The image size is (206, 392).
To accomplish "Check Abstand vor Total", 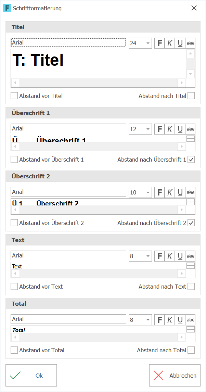I will point(14,350).
